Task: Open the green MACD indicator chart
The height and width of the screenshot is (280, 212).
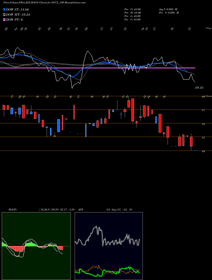Action: (36, 246)
